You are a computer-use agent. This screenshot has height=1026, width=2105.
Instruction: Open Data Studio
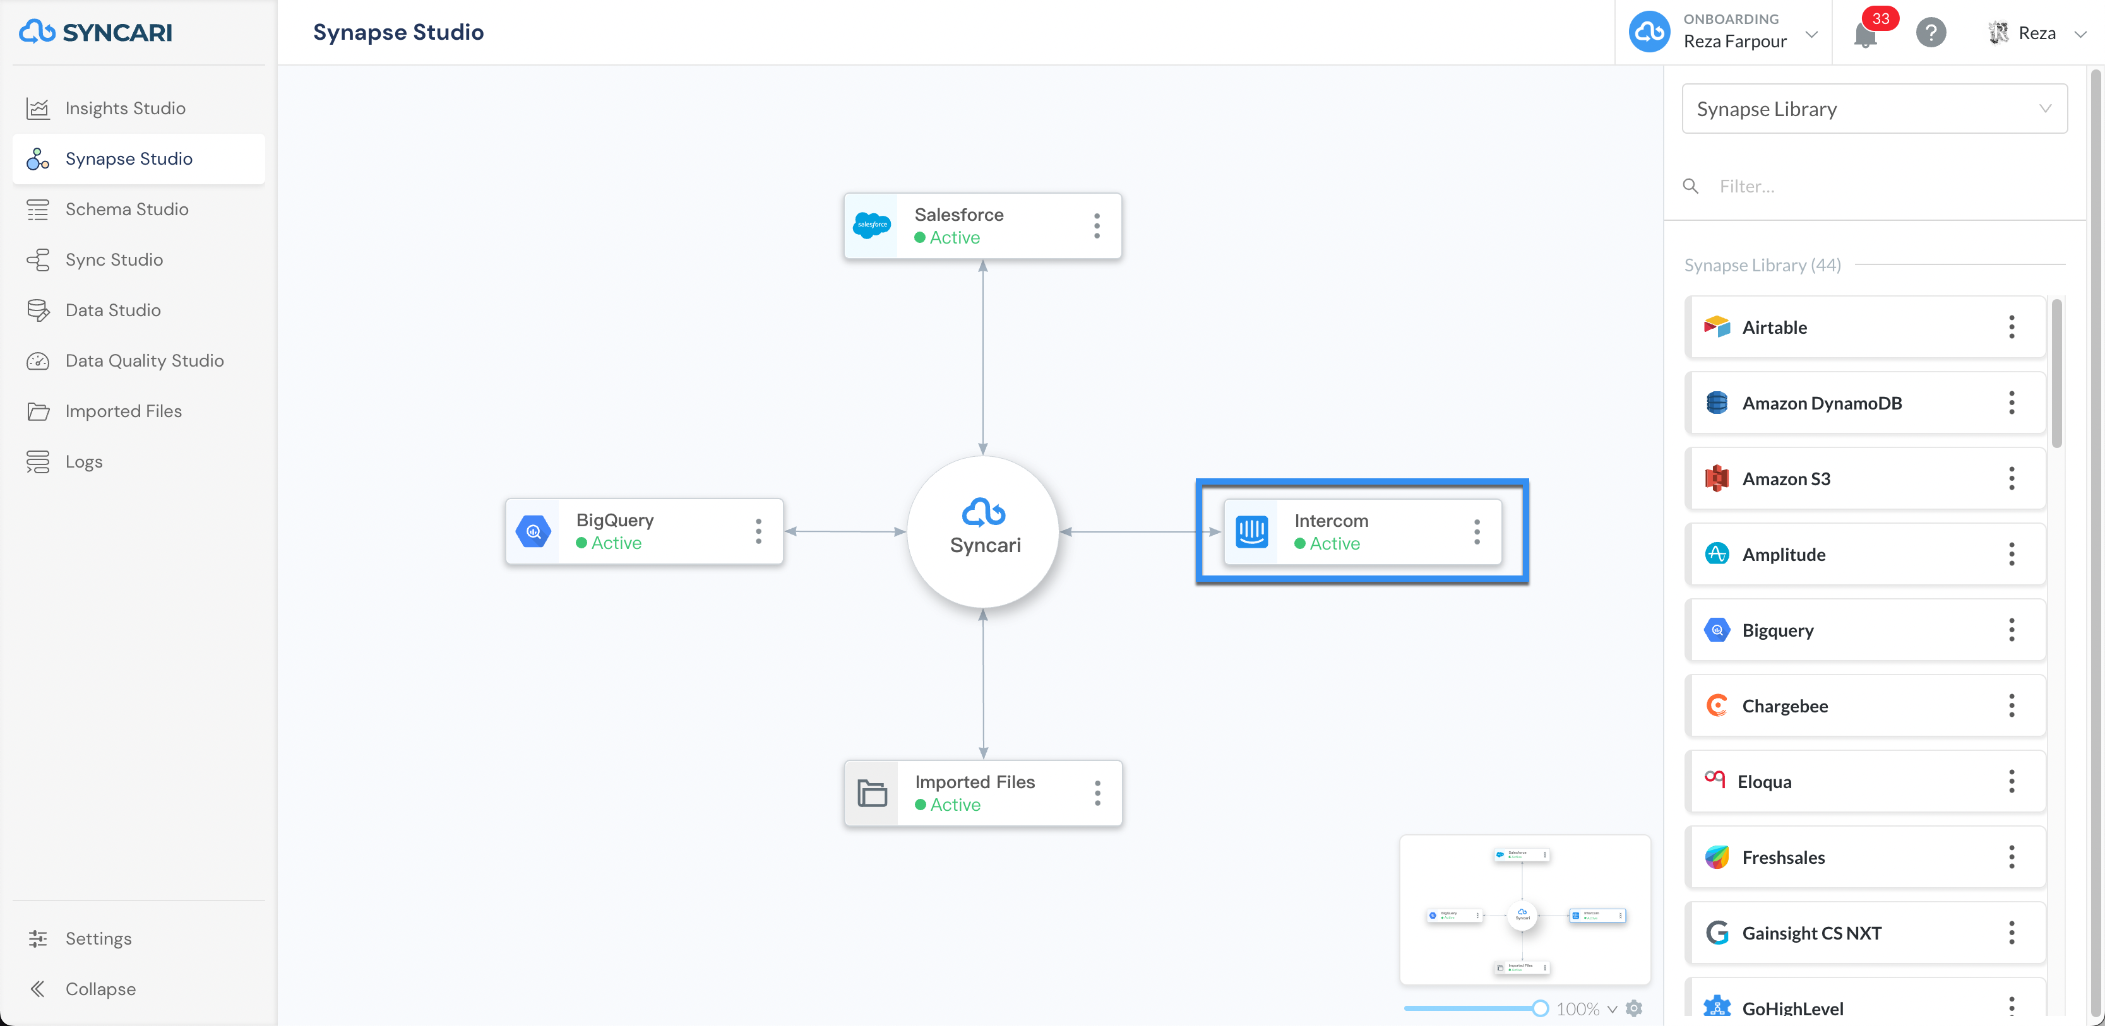point(139,310)
